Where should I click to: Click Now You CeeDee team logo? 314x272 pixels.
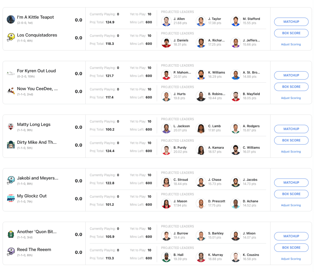[11, 91]
